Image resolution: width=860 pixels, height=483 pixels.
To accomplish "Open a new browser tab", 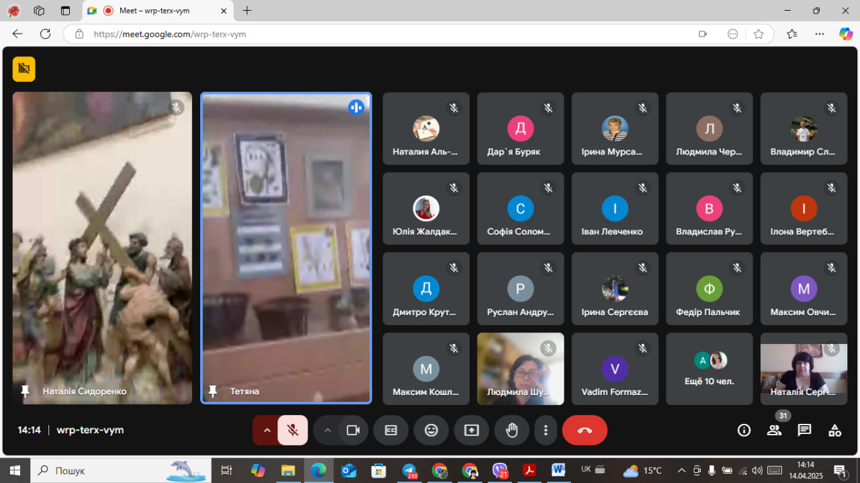I will (247, 11).
